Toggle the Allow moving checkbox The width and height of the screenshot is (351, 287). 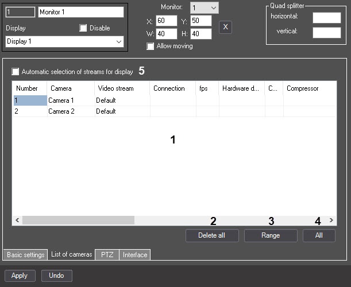150,46
